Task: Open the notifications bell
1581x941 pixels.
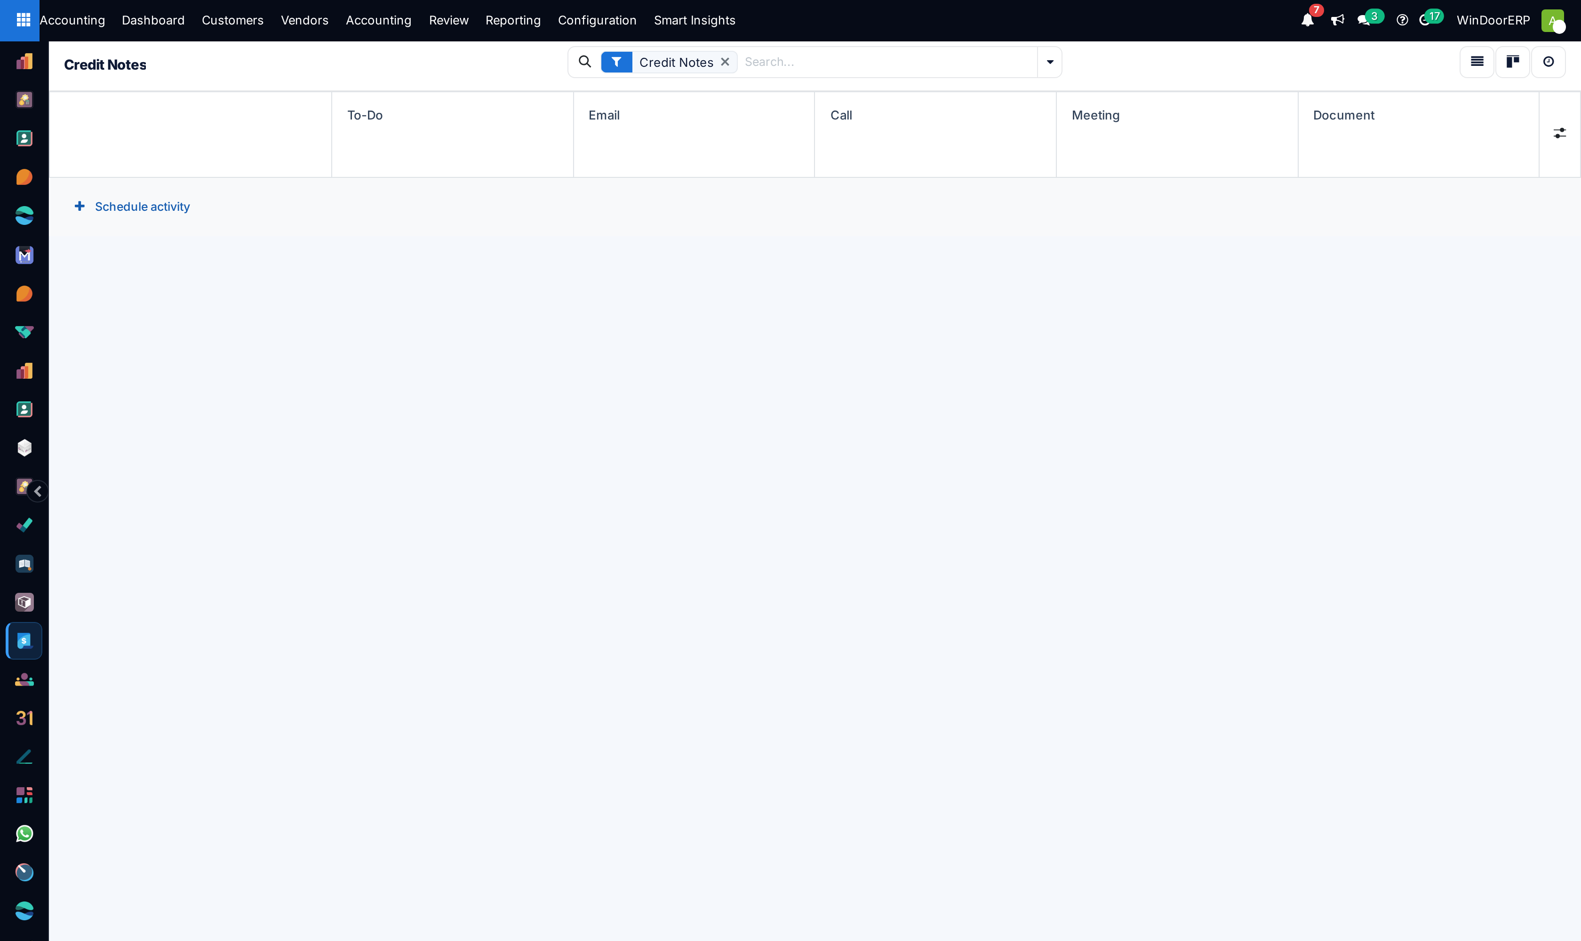Action: [x=1307, y=20]
